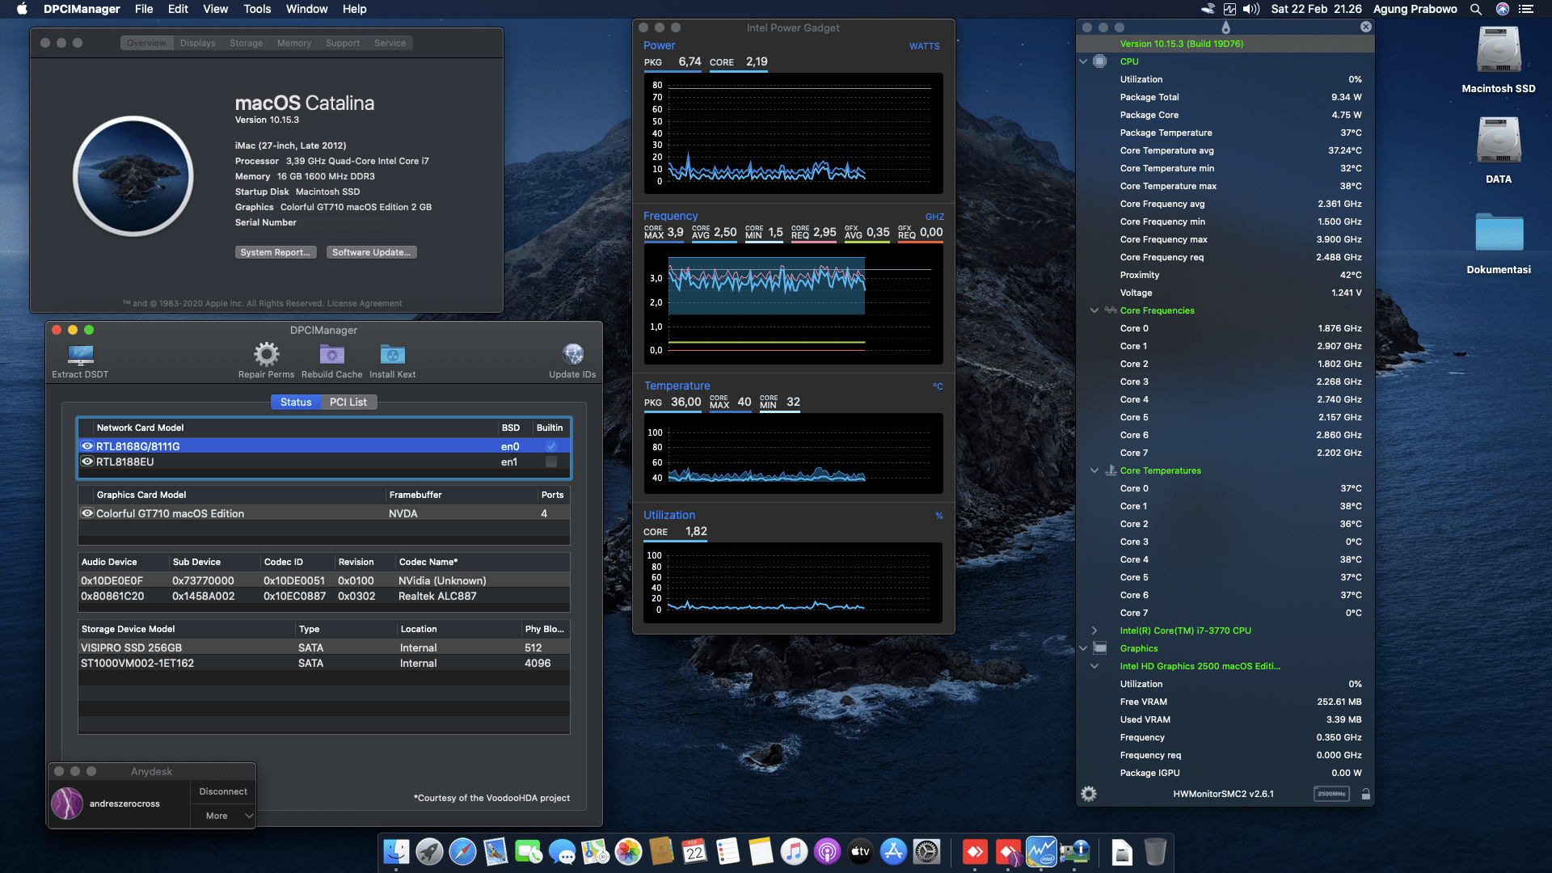Click the CPU chip icon in HWMonitorSMC2
Image resolution: width=1552 pixels, height=873 pixels.
(1100, 61)
